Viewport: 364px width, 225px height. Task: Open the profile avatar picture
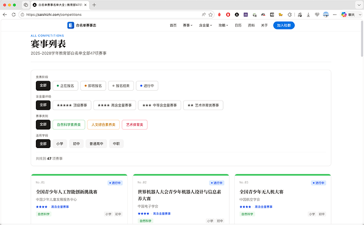326,15
